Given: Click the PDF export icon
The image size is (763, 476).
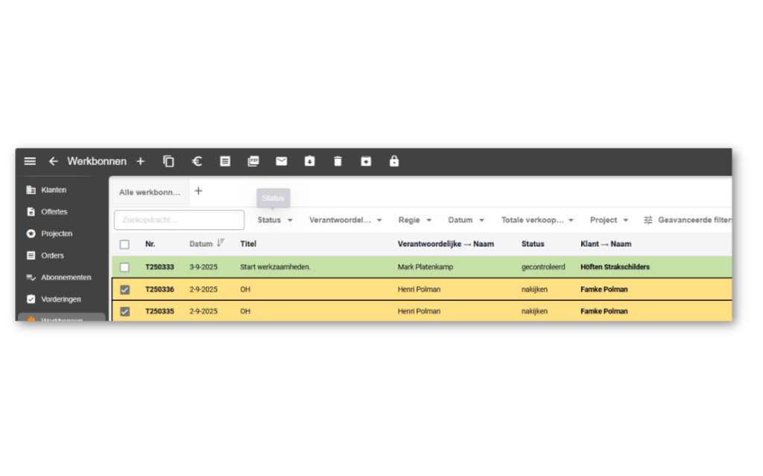Looking at the screenshot, I should [253, 162].
